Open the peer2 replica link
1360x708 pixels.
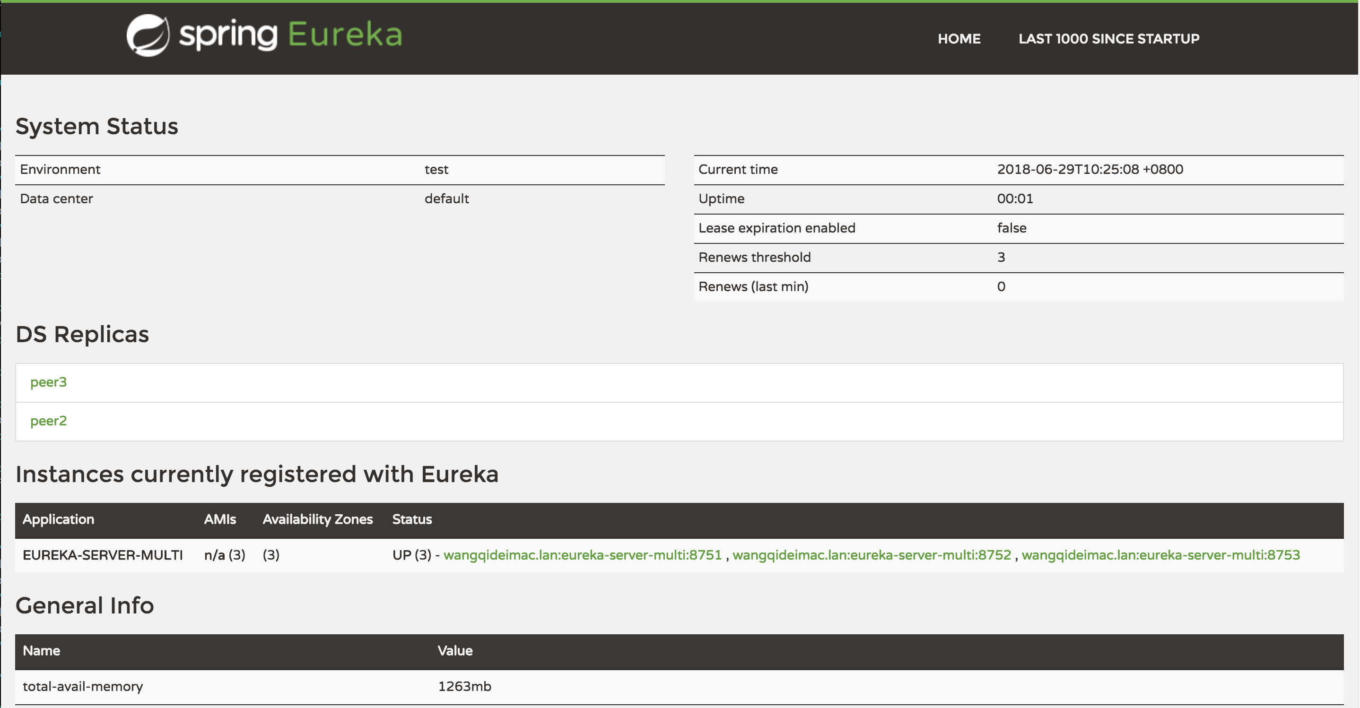click(x=49, y=421)
